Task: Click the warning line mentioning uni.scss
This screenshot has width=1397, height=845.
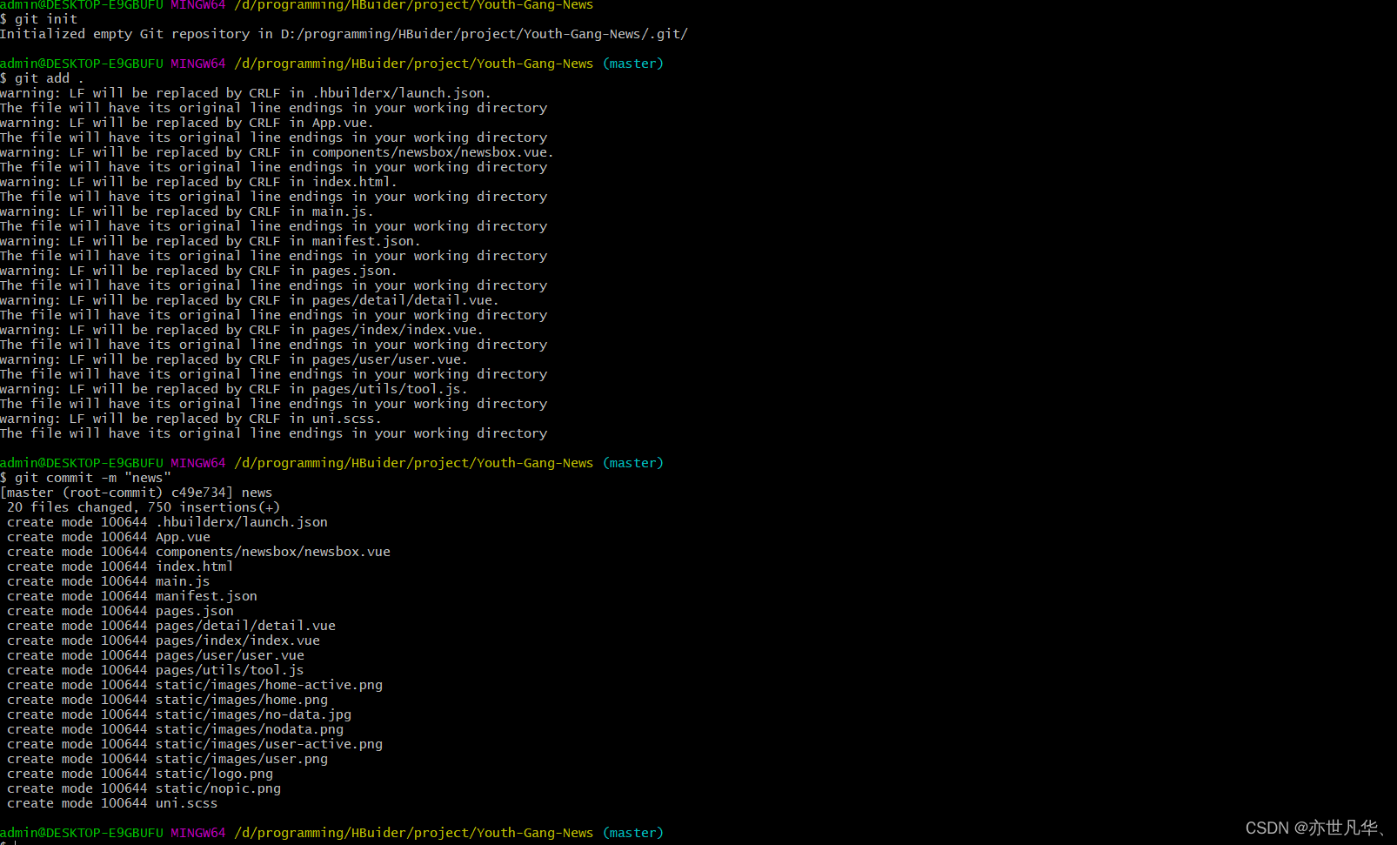Action: click(190, 419)
